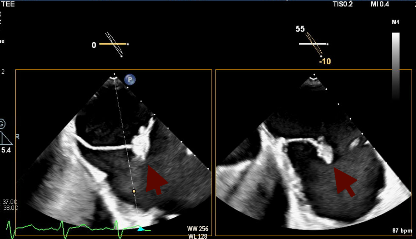416x239 pixels.
Task: Select the right plane angle icon at 55 degrees
Action: (313, 44)
